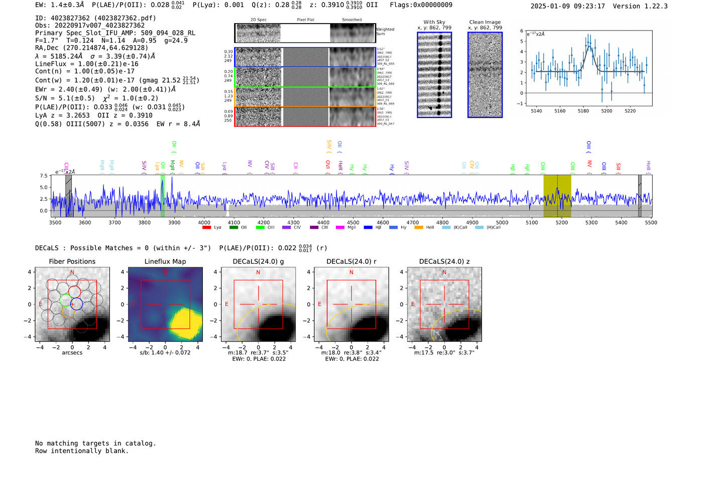Click the Version 1.22.3 label

(x=640, y=6)
